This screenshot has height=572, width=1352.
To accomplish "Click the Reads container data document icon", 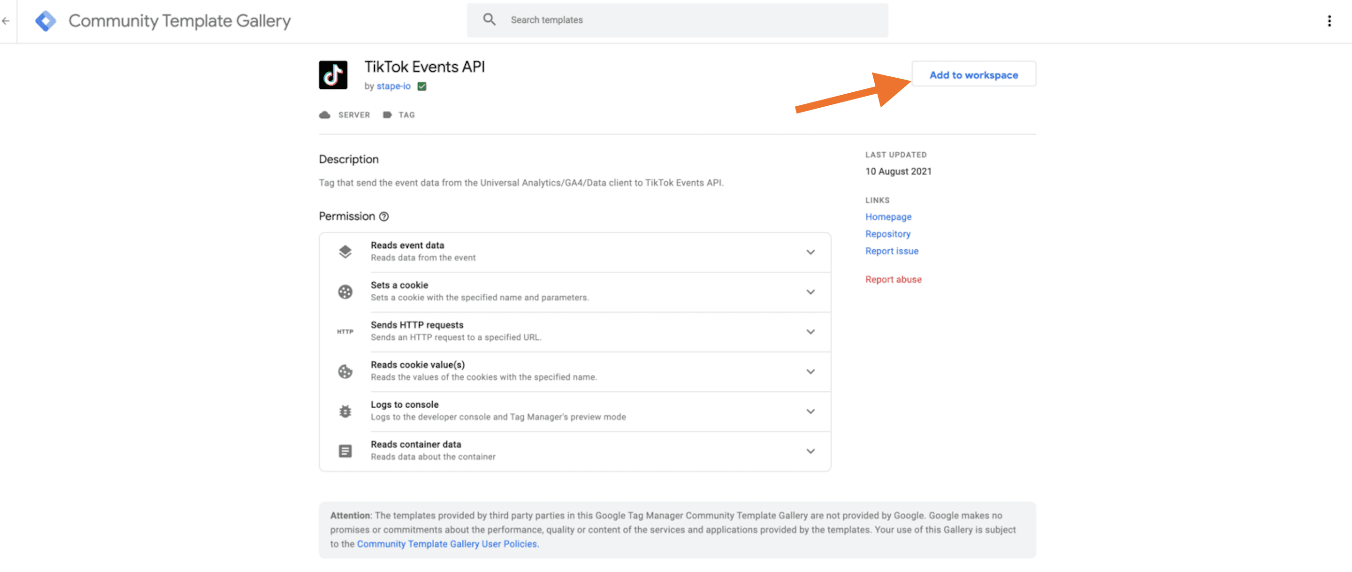I will click(345, 451).
